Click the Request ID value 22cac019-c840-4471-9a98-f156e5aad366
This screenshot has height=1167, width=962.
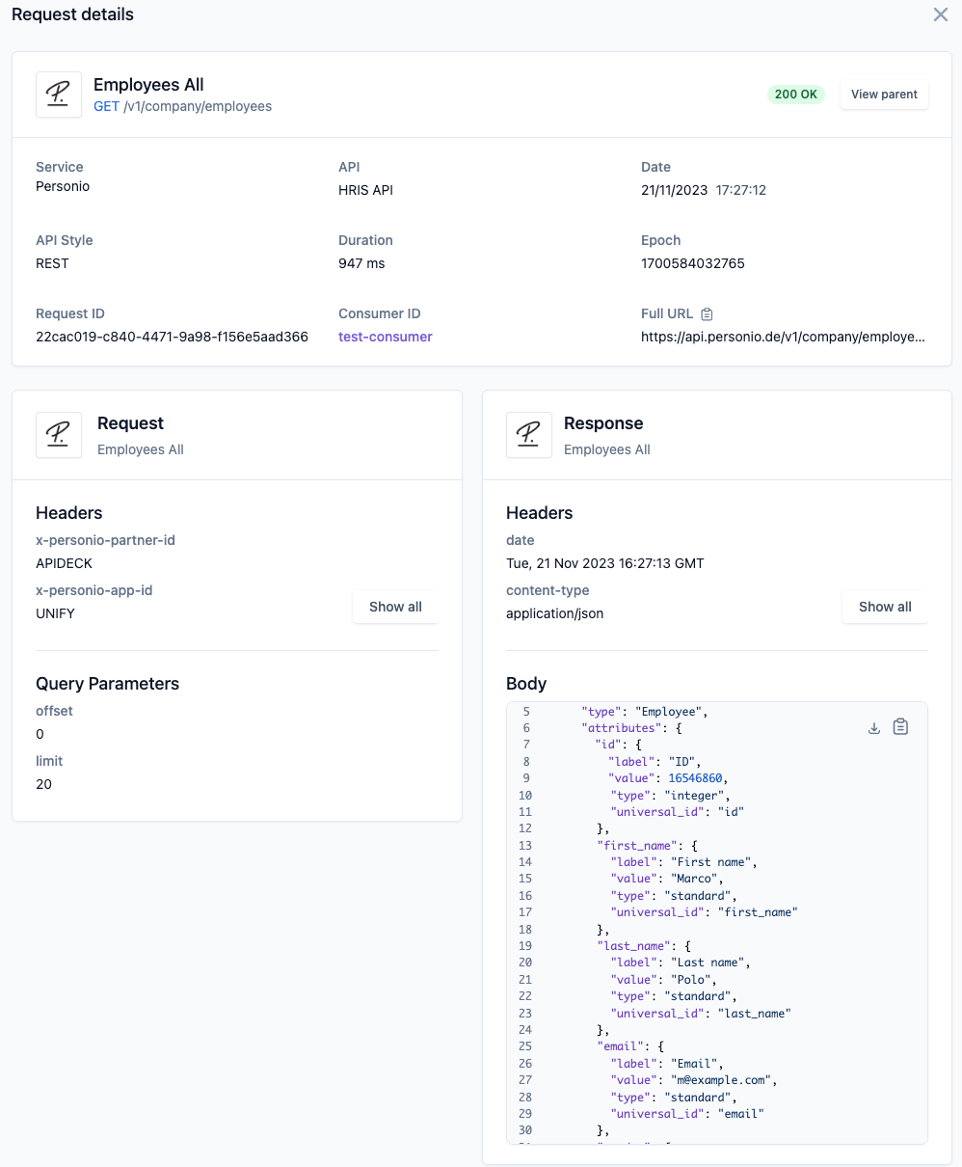click(x=172, y=337)
